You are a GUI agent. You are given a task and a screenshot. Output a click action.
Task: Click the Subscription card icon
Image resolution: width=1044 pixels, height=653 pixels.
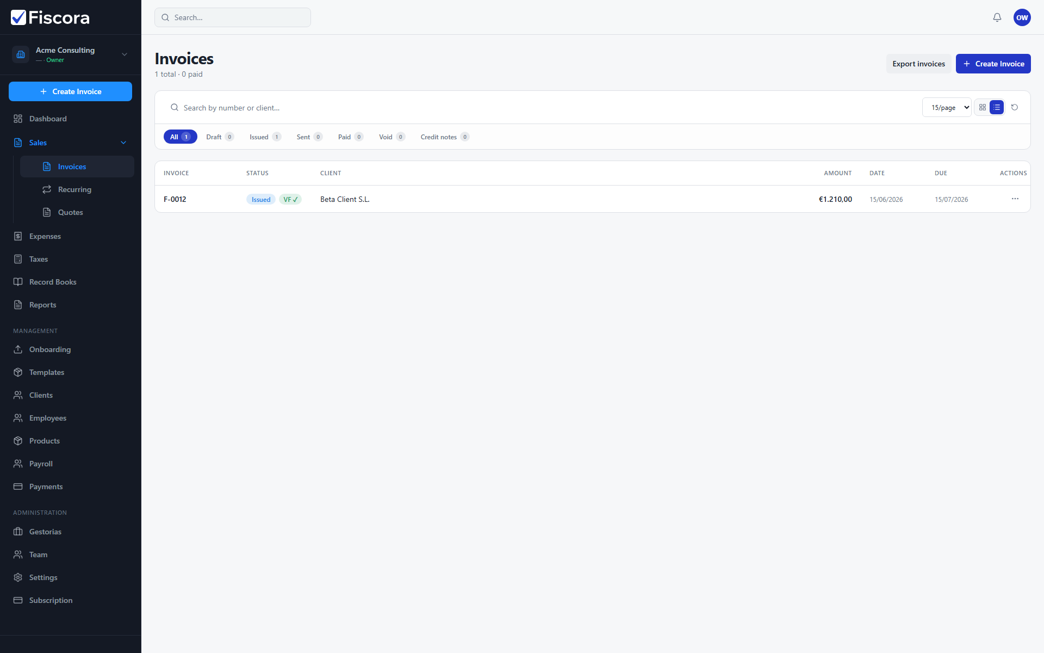click(x=18, y=600)
